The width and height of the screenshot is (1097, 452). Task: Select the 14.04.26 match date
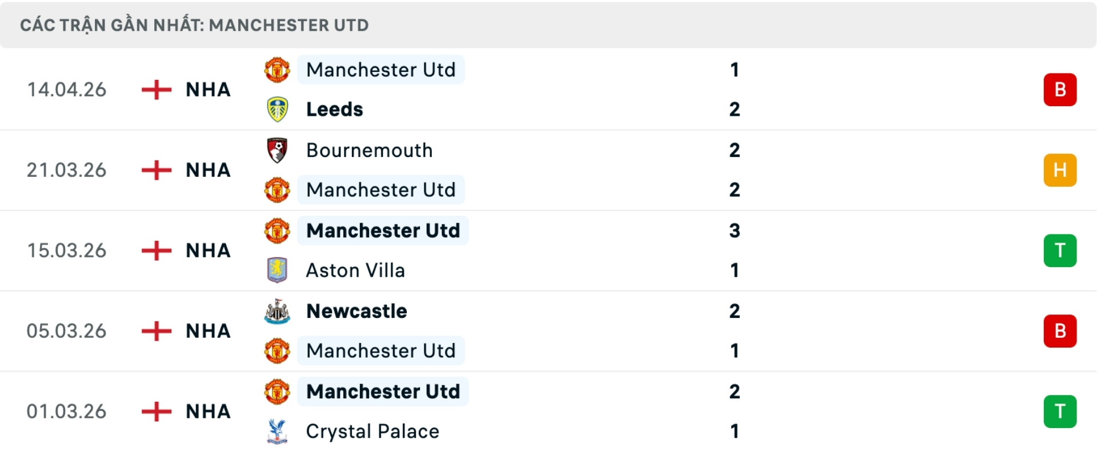click(x=67, y=90)
